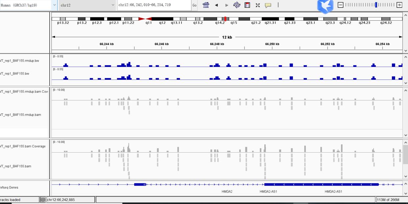
Task: Click the HMGA2 gene label
Action: [227, 191]
